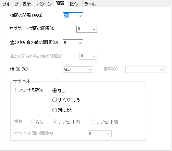Expand the 幅 (%) dropdown showing なし
Viewport: 172px width, 151px height.
coord(78,70)
